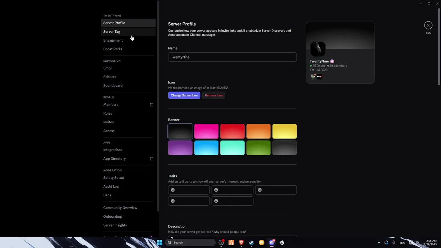
Task: Open the yellow smiley app in taskbar
Action: 261,242
